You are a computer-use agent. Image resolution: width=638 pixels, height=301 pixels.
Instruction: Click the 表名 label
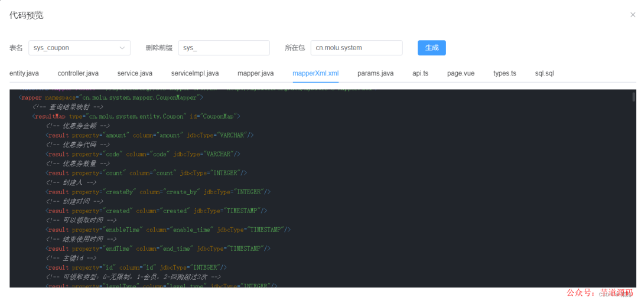[17, 48]
